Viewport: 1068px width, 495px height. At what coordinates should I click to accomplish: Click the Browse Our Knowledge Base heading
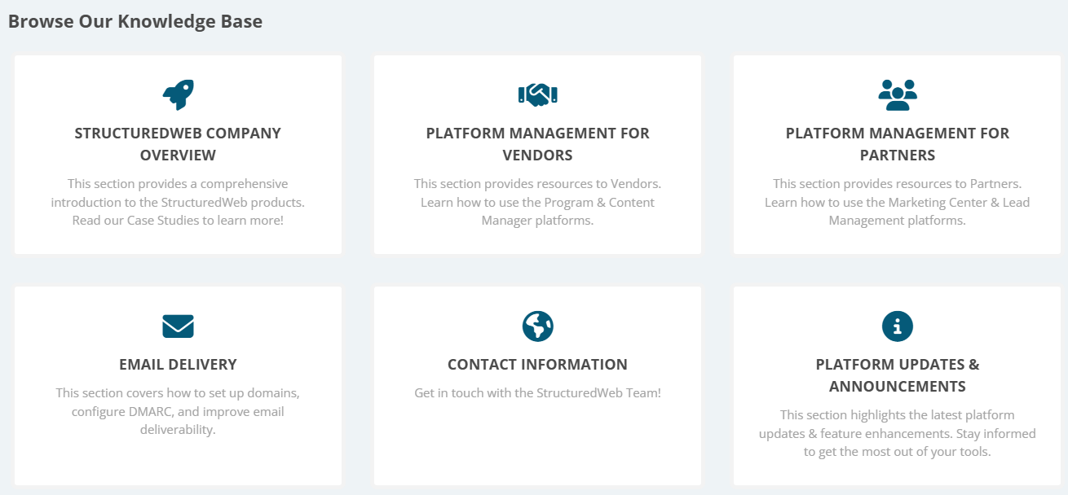[x=135, y=22]
